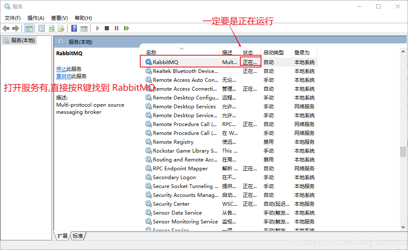Open the 帮助(H) menu

coord(83,18)
